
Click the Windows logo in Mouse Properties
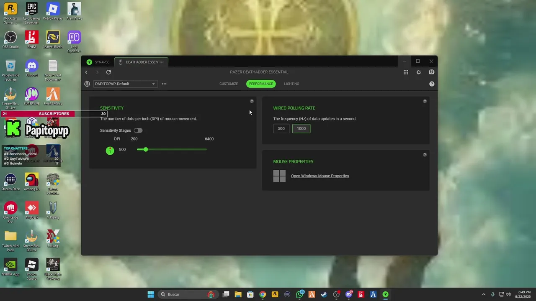[279, 176]
